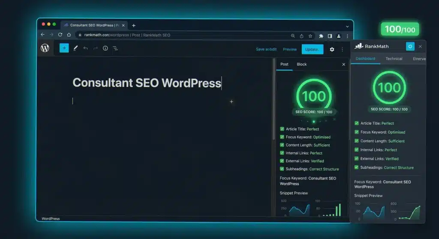This screenshot has height=239, width=439.
Task: Toggle External Links check in Post sidebar
Action: click(x=282, y=161)
